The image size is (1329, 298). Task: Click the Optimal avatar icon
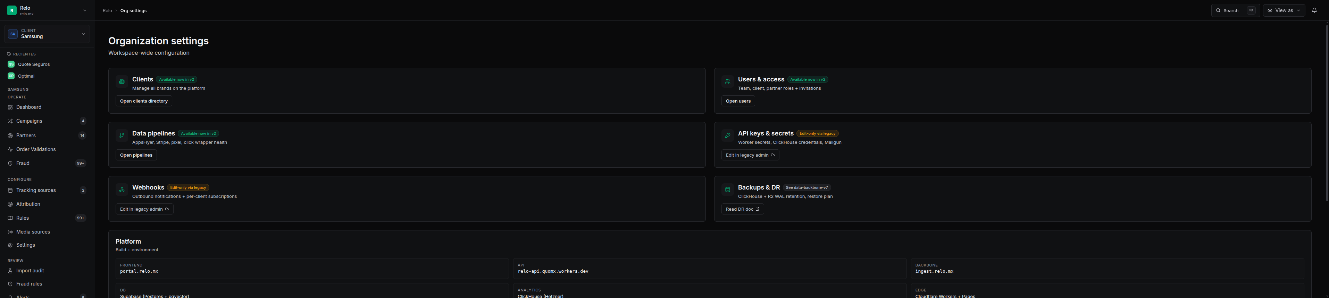click(x=11, y=76)
